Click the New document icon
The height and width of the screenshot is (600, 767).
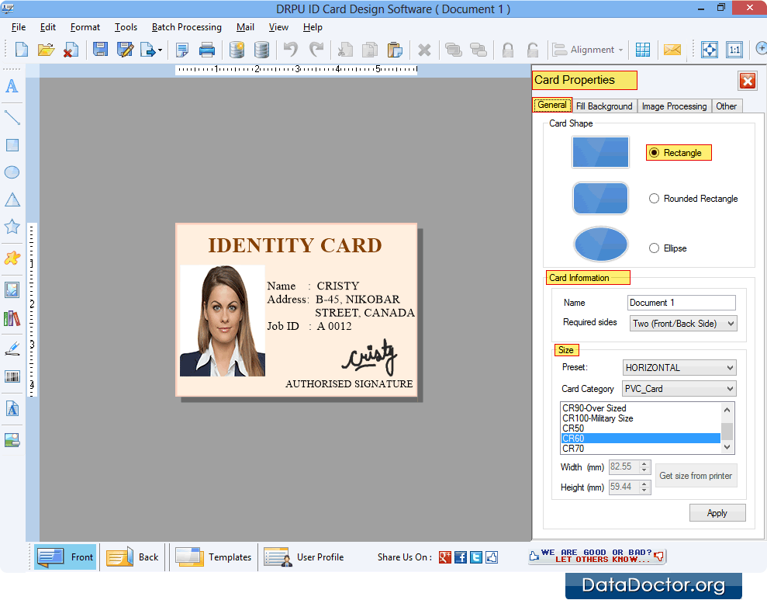(x=22, y=50)
